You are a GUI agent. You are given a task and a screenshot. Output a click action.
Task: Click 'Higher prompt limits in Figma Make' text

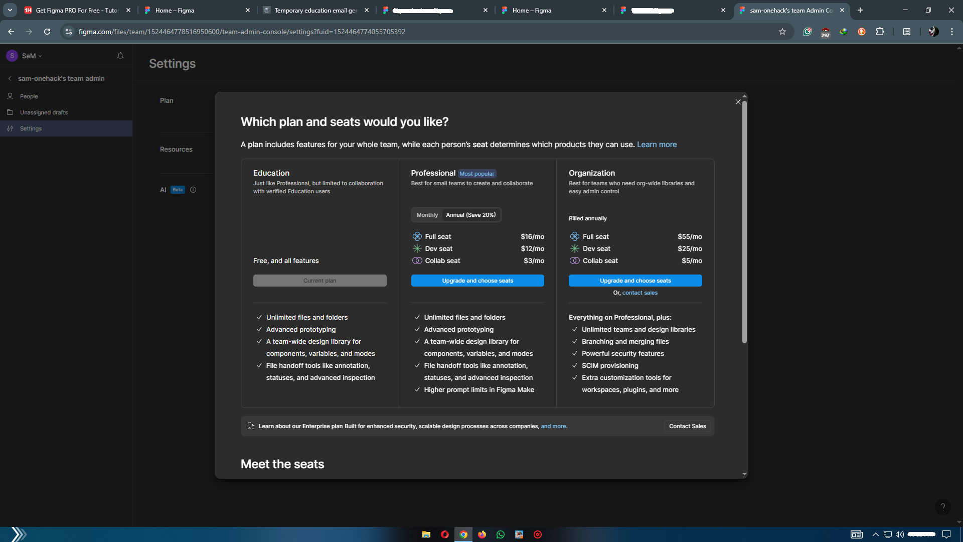tap(479, 389)
